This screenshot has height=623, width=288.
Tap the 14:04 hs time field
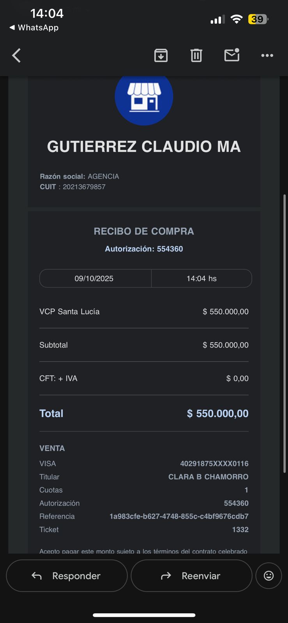click(201, 278)
